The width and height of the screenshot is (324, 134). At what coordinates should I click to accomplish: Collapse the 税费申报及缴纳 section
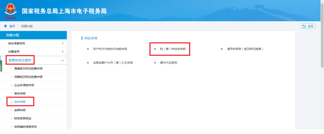(62, 60)
